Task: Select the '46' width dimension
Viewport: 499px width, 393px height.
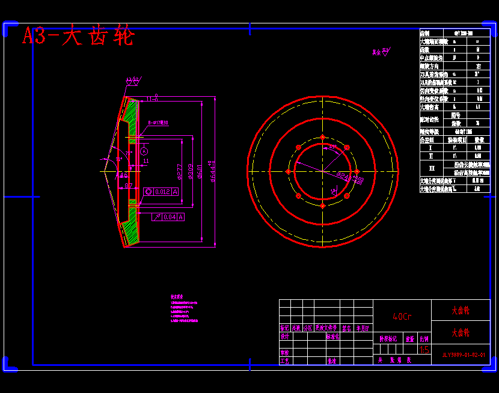Action: coord(123,175)
